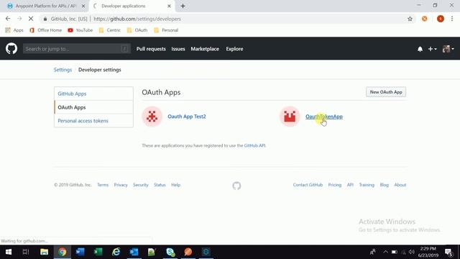This screenshot has width=460, height=259.
Task: Click the address bar URL
Action: pos(137,19)
